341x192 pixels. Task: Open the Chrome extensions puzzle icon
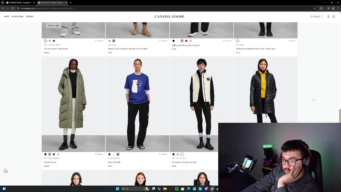[x=321, y=8]
